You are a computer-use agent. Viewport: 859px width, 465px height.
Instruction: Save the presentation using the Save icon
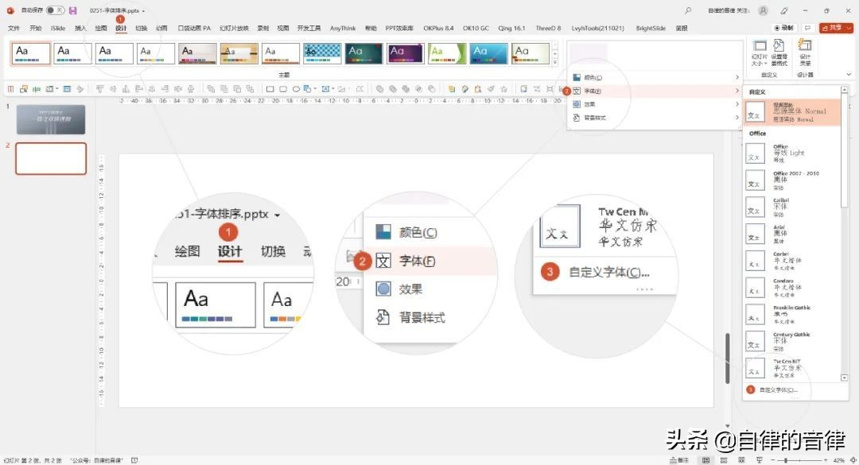[x=74, y=10]
